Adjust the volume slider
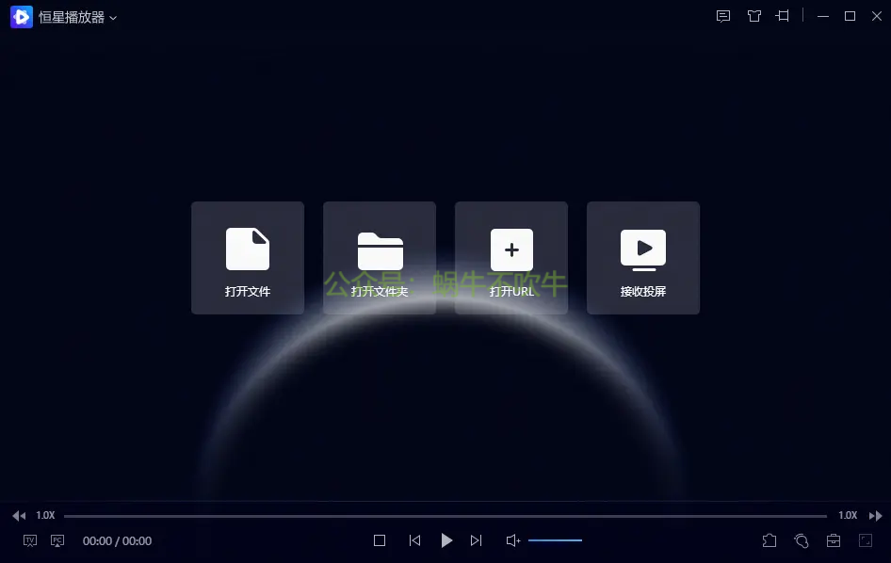This screenshot has height=563, width=891. tap(555, 540)
